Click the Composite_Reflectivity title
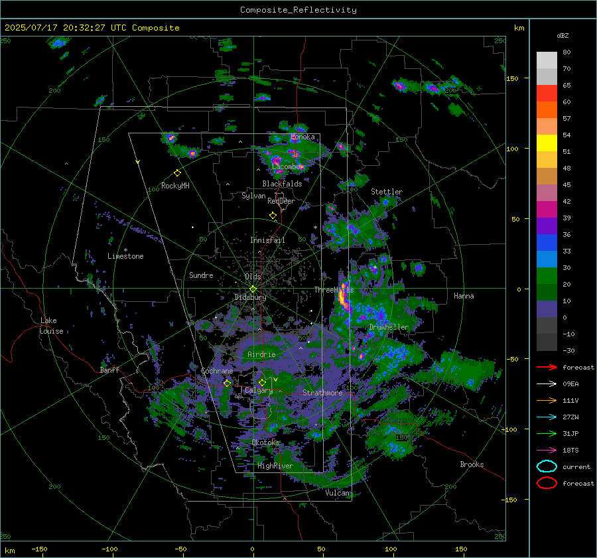Screen dimensions: 597x558 298,10
